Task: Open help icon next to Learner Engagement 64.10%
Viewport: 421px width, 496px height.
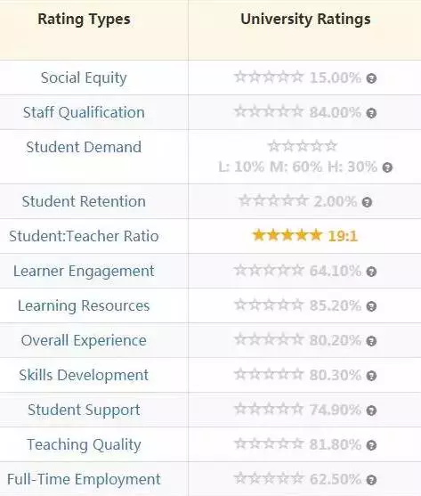Action: click(371, 272)
